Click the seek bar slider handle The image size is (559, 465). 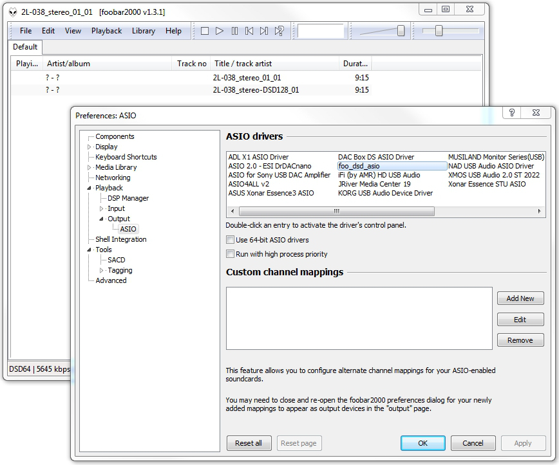[439, 31]
